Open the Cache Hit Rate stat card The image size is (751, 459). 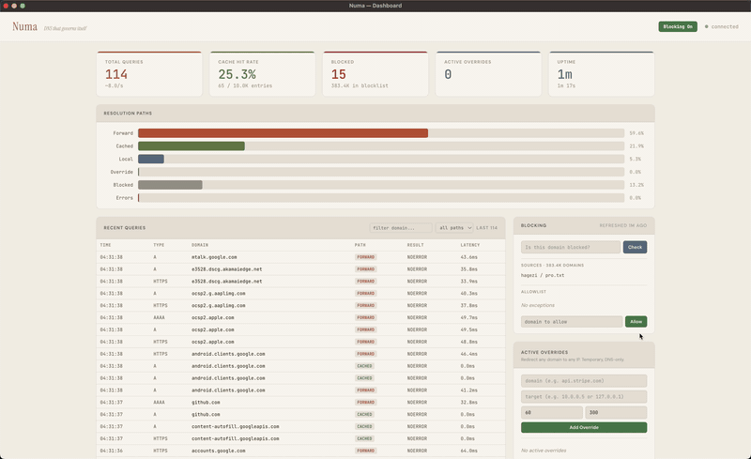coord(263,74)
